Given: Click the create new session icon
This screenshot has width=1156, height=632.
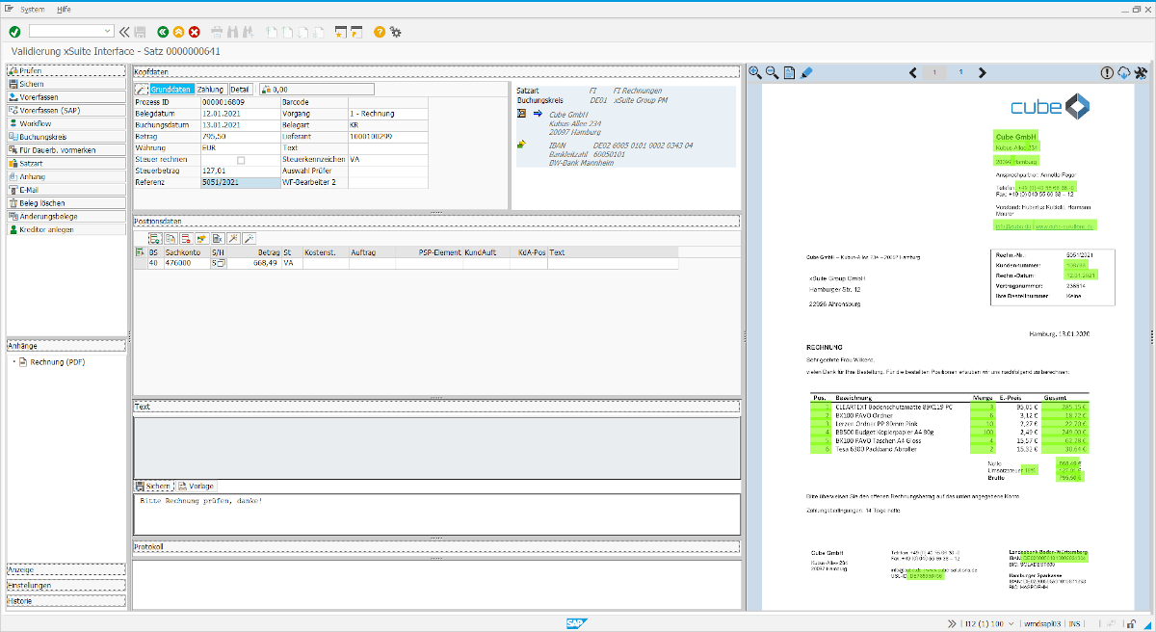Looking at the screenshot, I should [x=341, y=32].
